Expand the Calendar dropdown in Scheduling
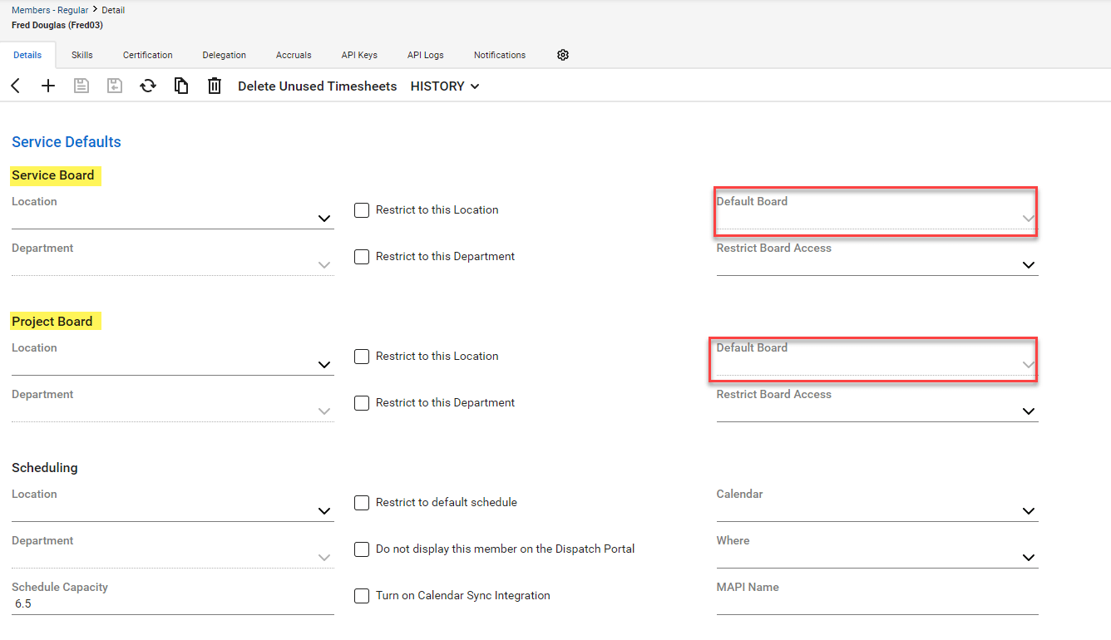This screenshot has height=640, width=1111. (x=1028, y=510)
